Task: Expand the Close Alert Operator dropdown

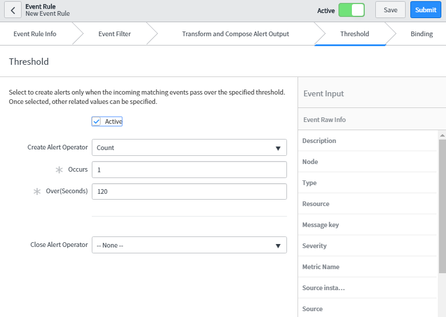Action: tap(189, 245)
